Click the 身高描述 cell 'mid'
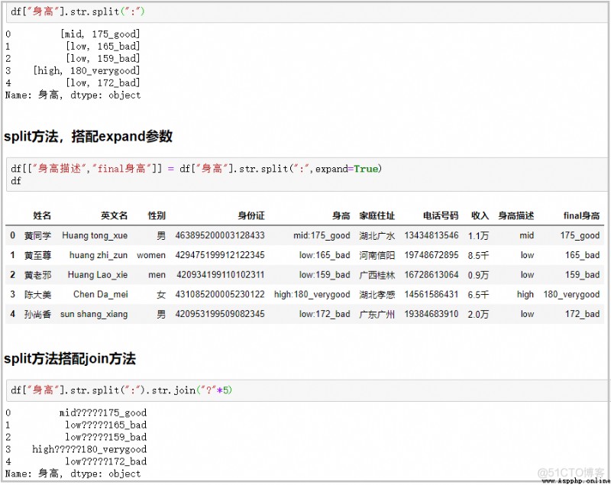Viewport: 611px width, 485px height. pyautogui.click(x=526, y=235)
